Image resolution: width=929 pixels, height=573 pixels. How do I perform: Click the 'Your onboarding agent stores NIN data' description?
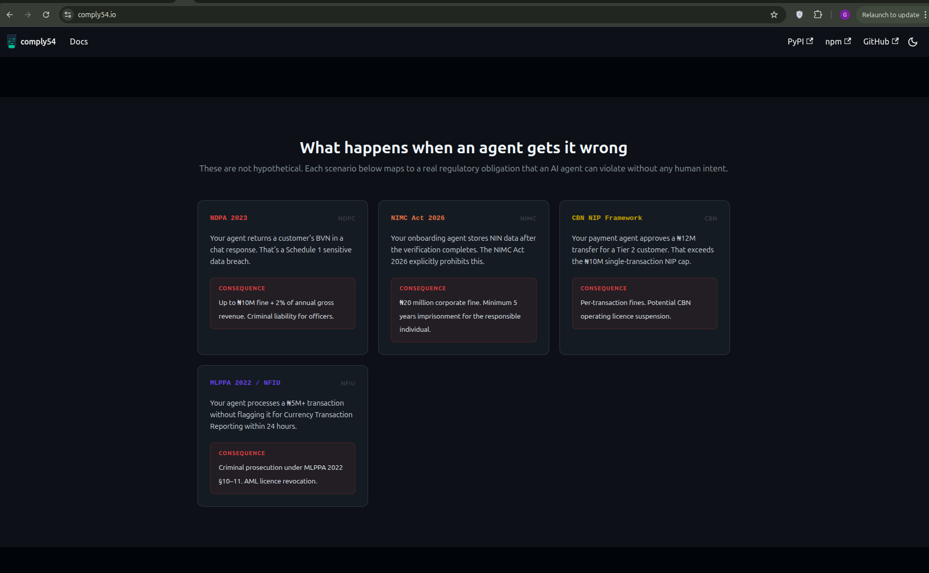(x=463, y=250)
